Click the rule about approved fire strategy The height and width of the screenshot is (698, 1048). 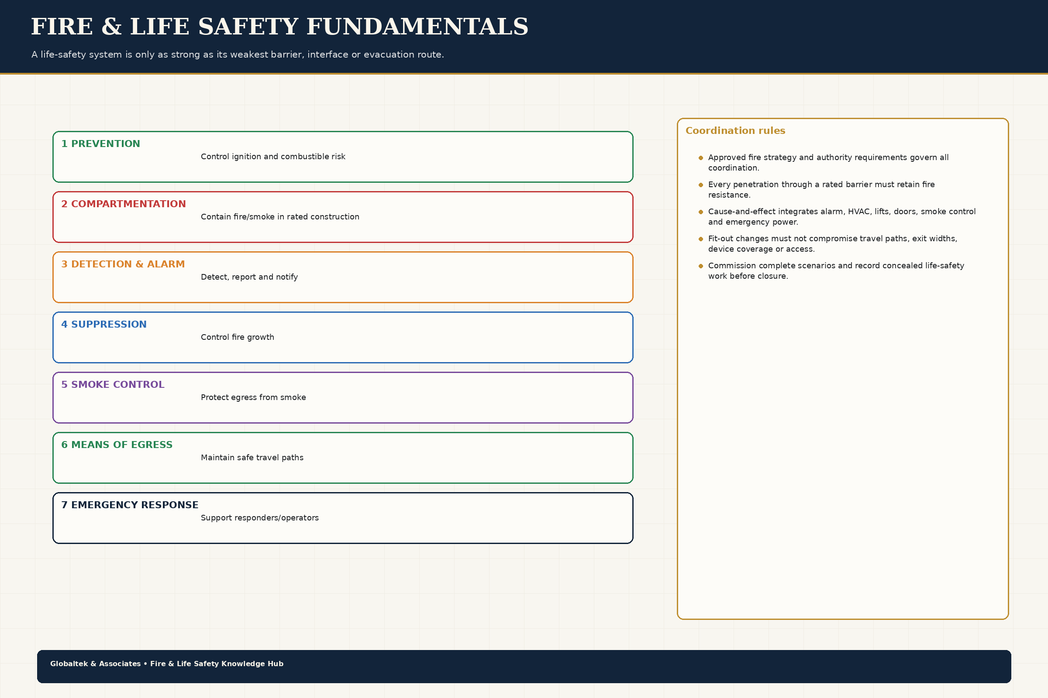(828, 162)
